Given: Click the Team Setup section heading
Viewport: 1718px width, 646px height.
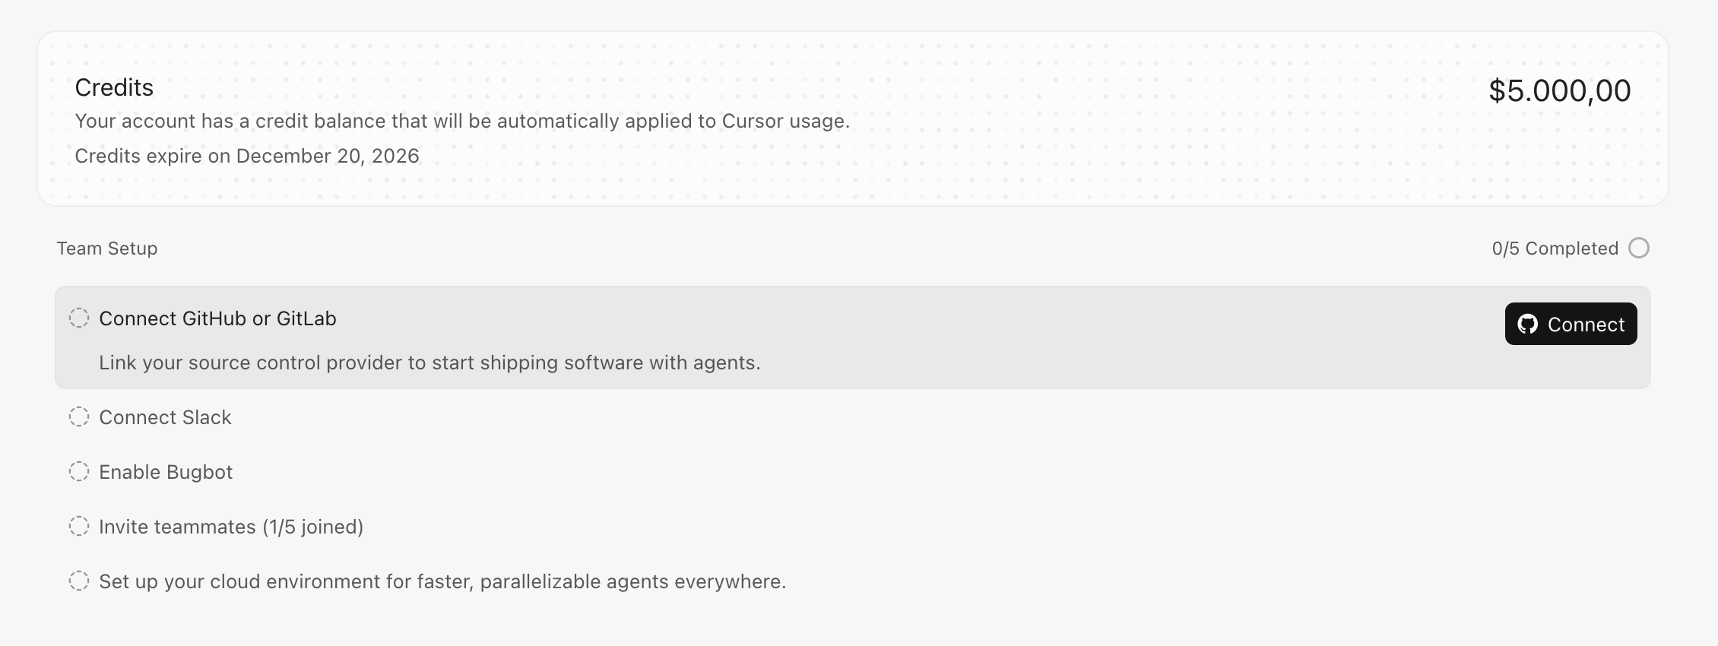Looking at the screenshot, I should (x=107, y=249).
